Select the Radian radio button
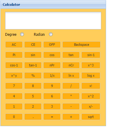 coord(51,34)
